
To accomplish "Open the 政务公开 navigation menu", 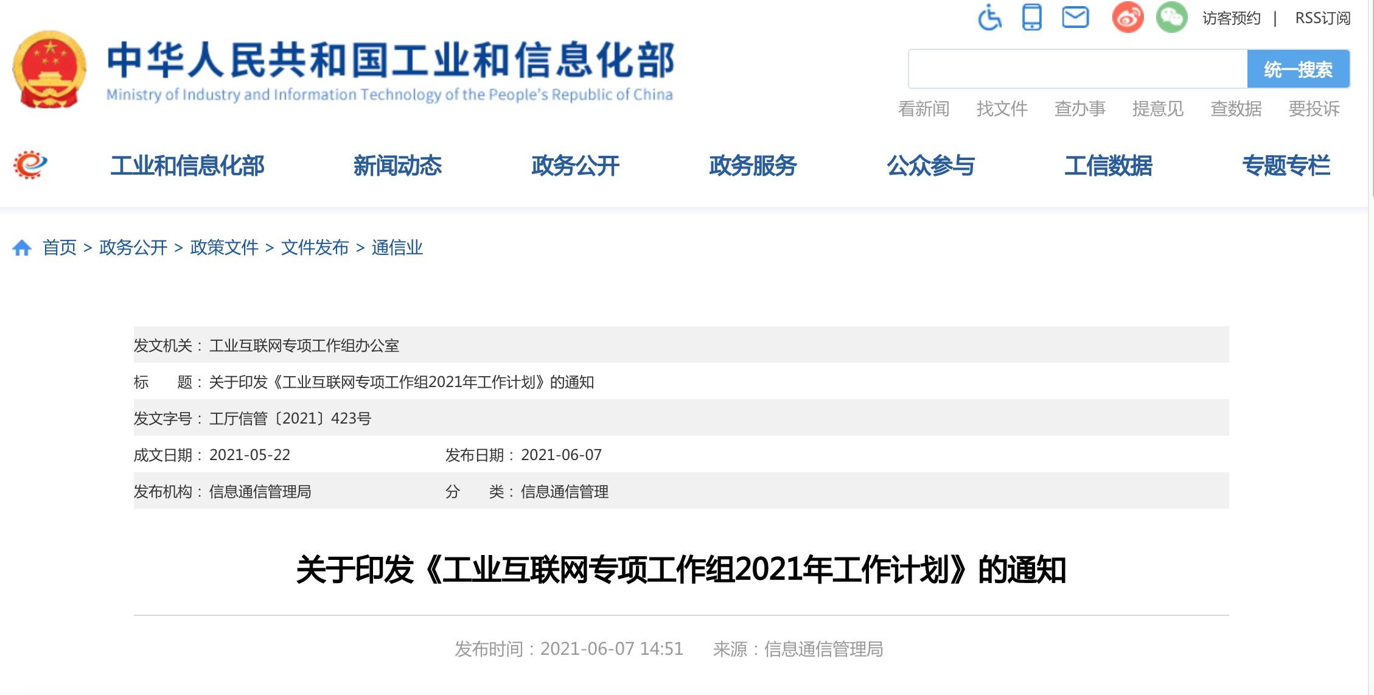I will [575, 166].
